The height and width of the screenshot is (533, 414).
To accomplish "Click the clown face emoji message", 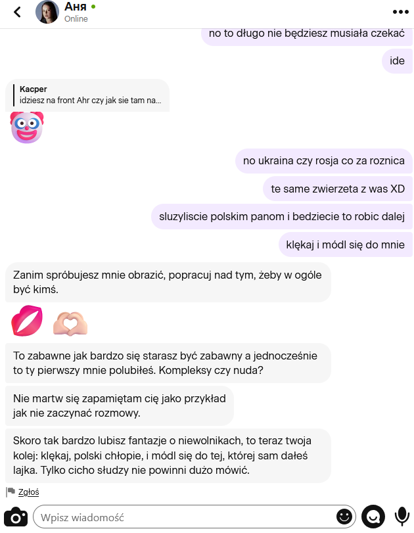I will tap(27, 127).
